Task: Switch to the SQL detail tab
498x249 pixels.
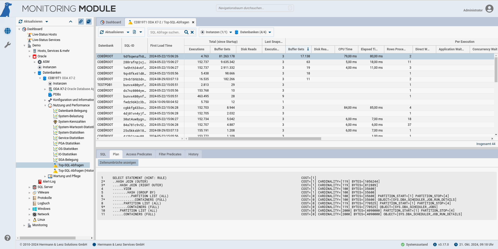Action: point(103,154)
